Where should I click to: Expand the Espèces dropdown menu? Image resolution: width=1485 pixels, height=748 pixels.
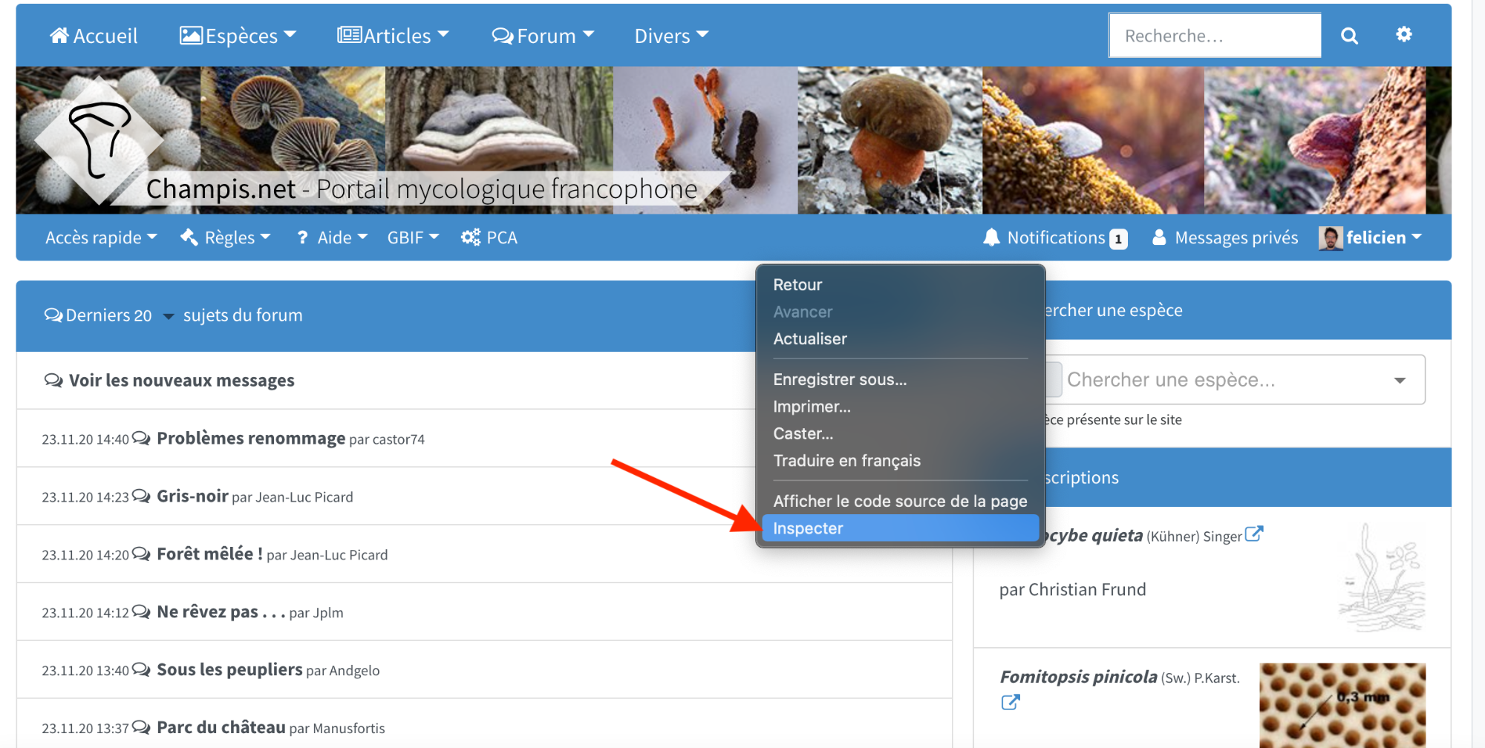[x=238, y=36]
